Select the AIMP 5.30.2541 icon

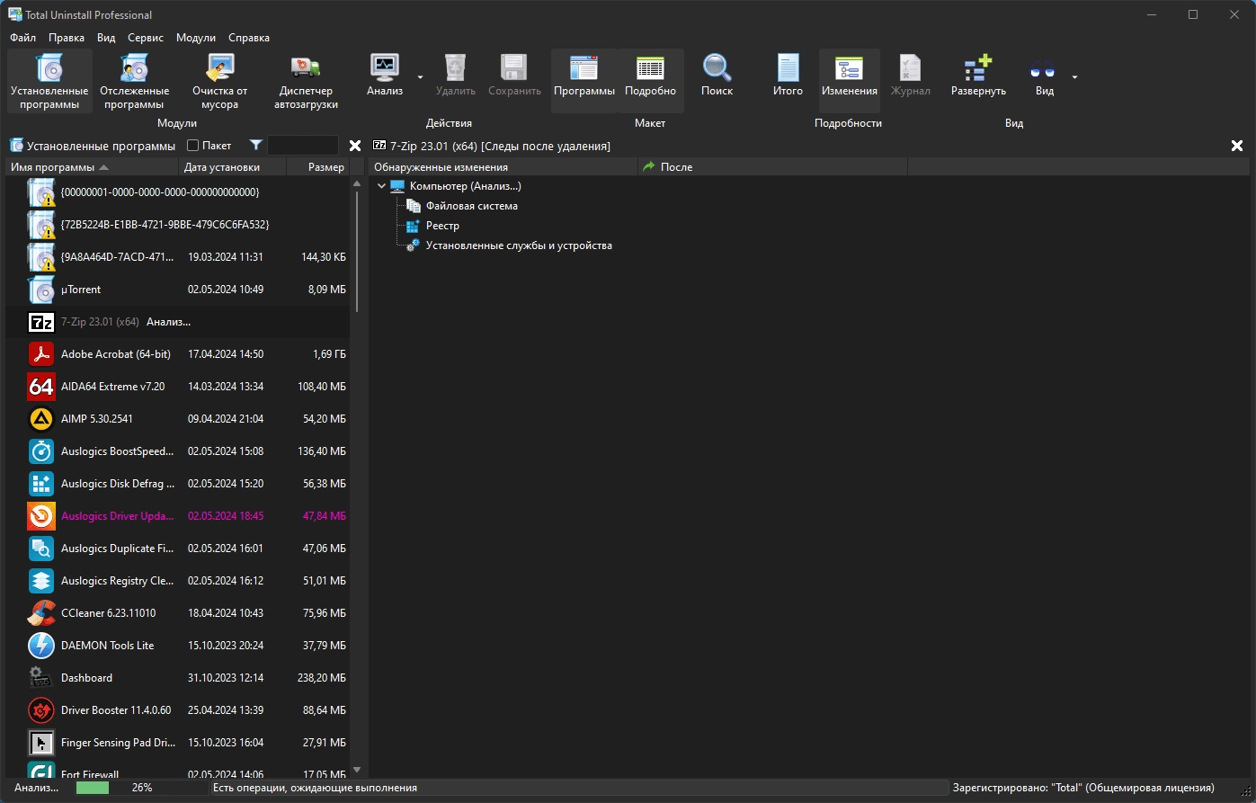(x=41, y=419)
